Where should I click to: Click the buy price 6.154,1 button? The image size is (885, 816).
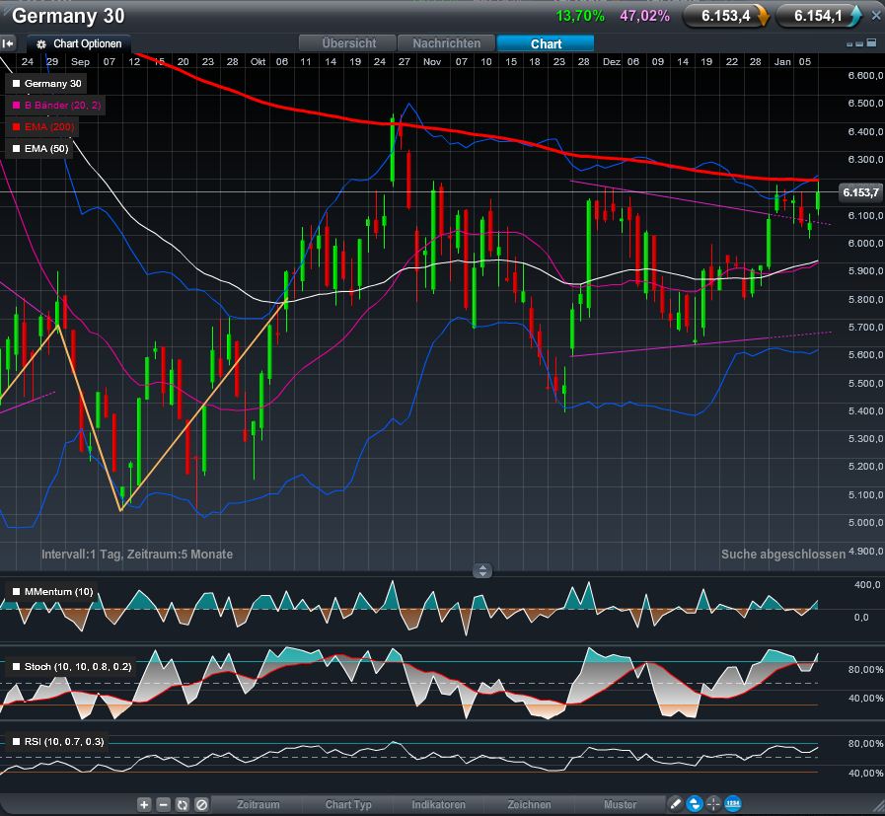(x=818, y=16)
